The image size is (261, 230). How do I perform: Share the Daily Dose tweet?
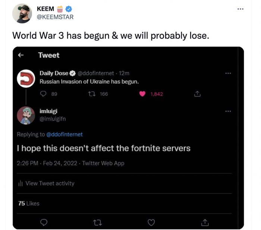(x=198, y=94)
